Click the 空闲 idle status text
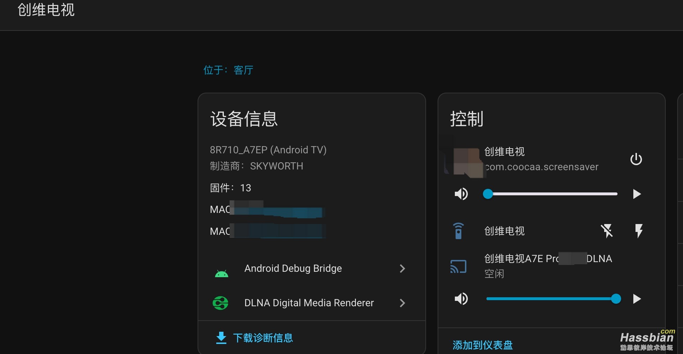The image size is (683, 354). point(494,274)
